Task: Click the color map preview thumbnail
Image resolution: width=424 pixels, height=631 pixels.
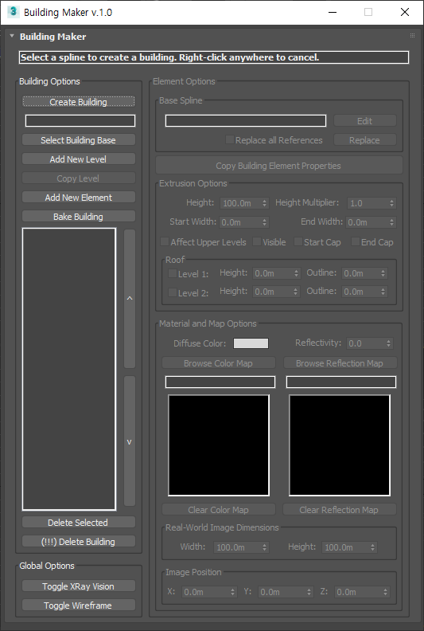Action: click(219, 445)
